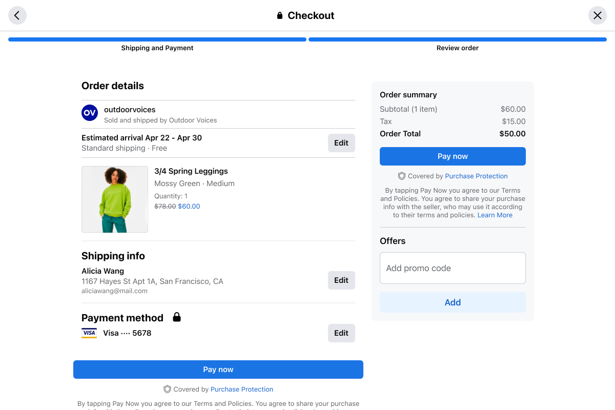
Task: Select the Shipping and Payment progress step
Action: click(x=157, y=45)
